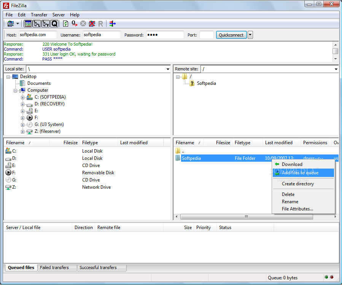This screenshot has width=342, height=285.
Task: Click the Cancel current operation icon
Action: [x=83, y=24]
